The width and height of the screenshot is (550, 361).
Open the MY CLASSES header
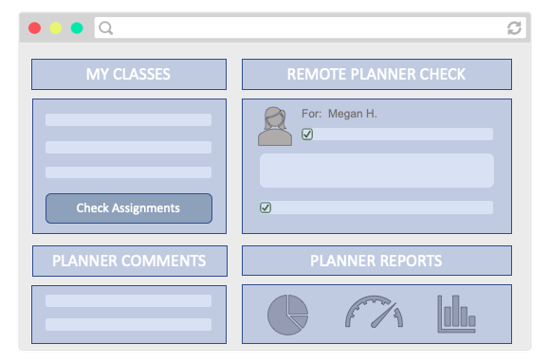click(x=129, y=74)
